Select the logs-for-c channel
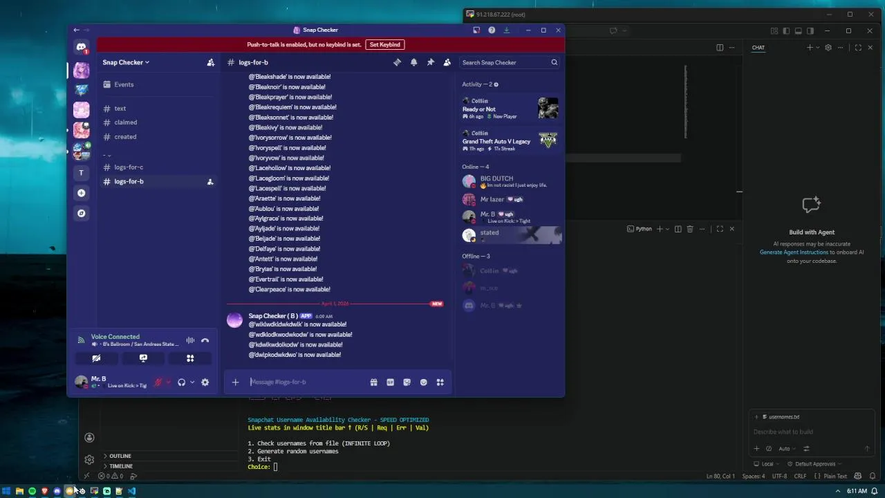The height and width of the screenshot is (498, 885). pos(158,167)
